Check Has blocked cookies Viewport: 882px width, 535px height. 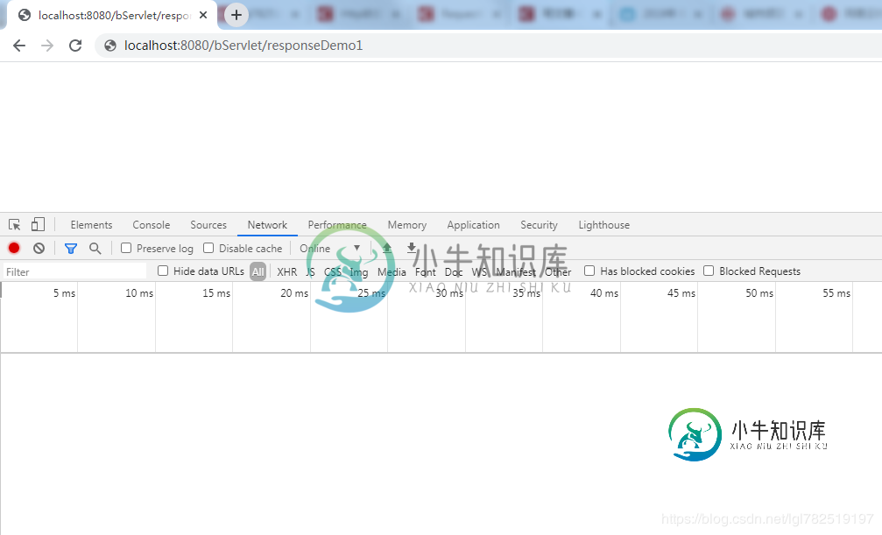tap(589, 271)
